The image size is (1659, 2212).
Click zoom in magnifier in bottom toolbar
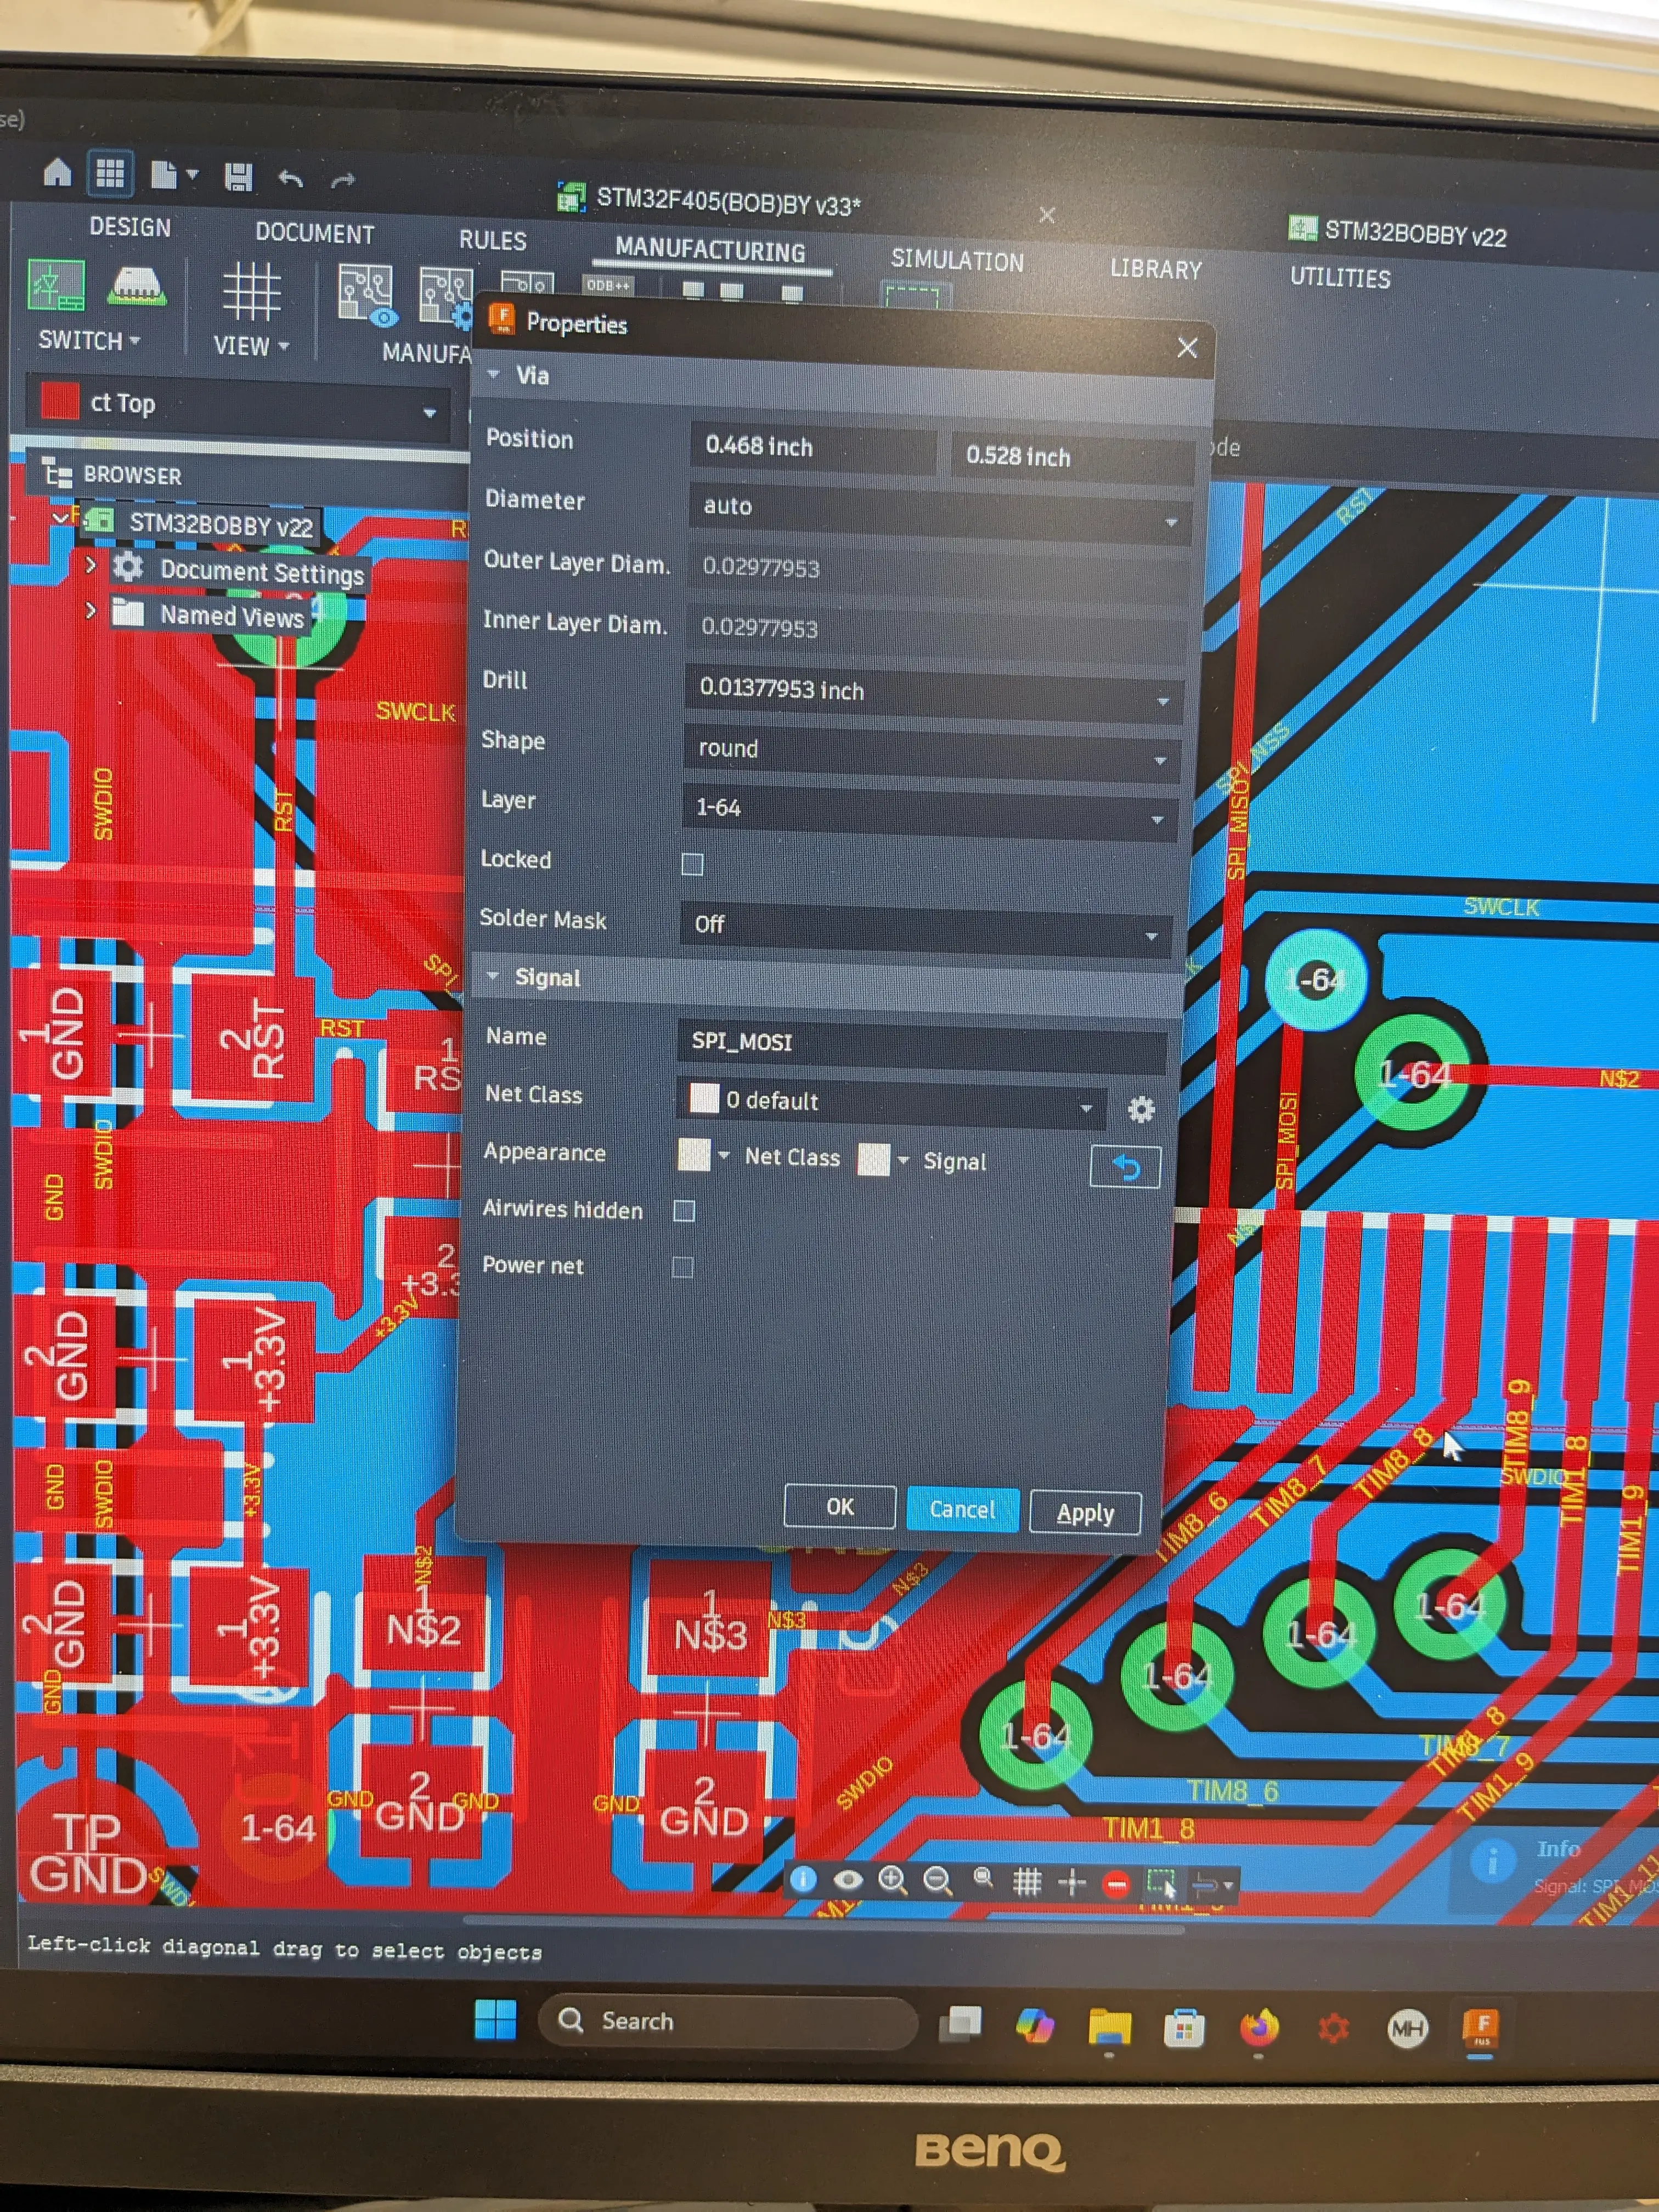point(892,1881)
